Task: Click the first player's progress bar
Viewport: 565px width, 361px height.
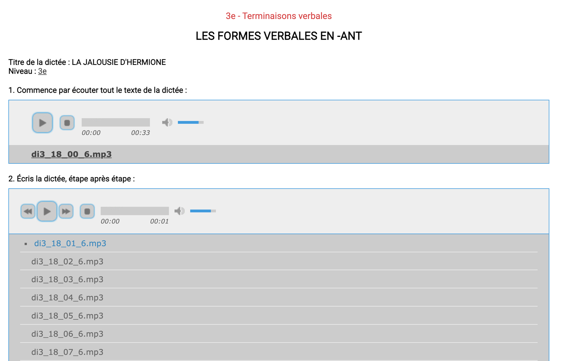Action: click(116, 122)
